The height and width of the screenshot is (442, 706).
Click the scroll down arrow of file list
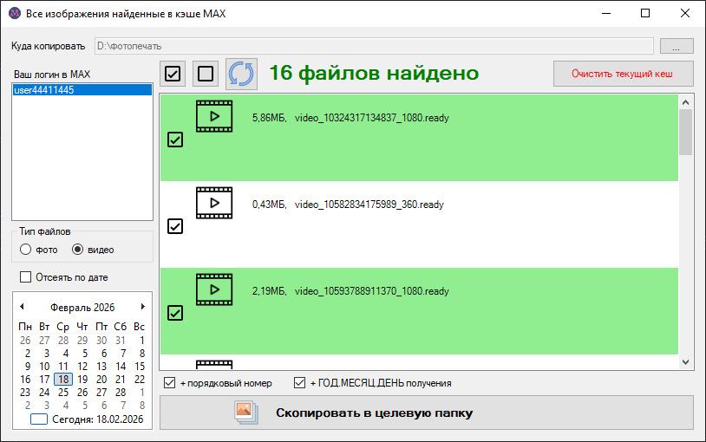point(685,362)
